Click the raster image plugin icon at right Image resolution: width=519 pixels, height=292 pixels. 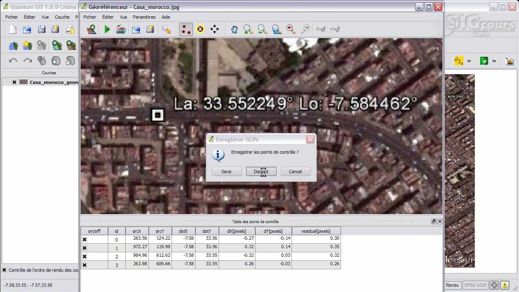pyautogui.click(x=510, y=61)
